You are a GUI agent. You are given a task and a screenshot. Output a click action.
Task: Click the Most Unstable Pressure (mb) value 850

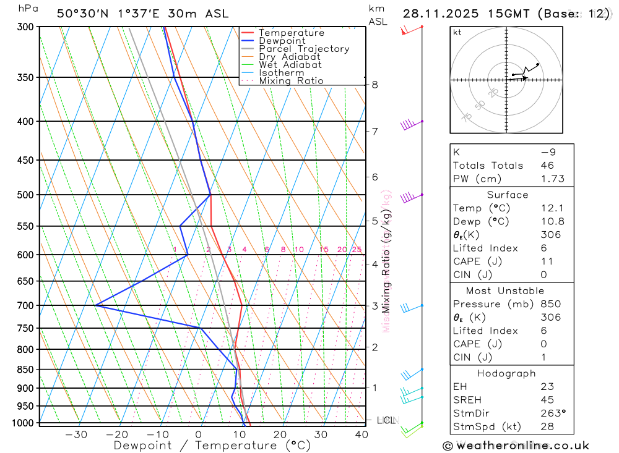point(551,304)
